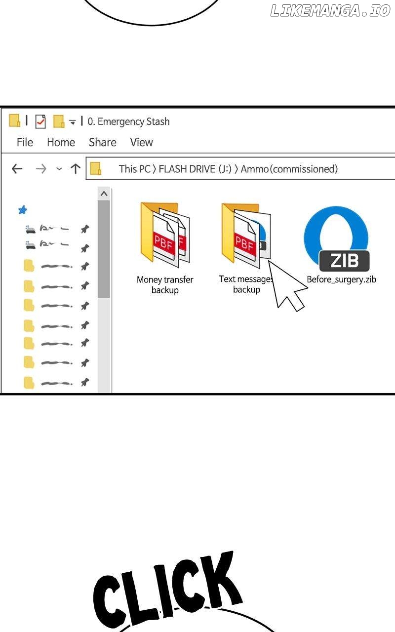Go back with the left arrow button
Image resolution: width=395 pixels, height=632 pixels.
[17, 169]
